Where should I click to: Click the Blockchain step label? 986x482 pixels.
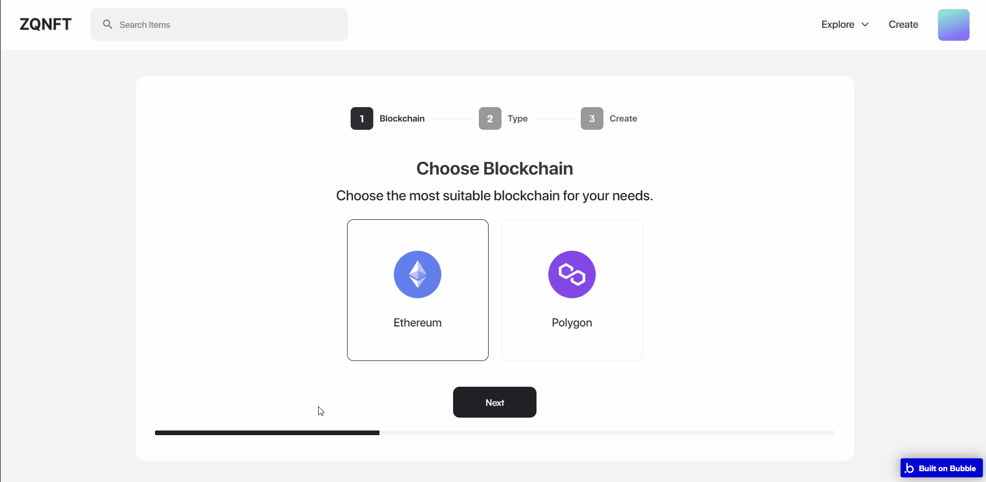click(x=402, y=118)
